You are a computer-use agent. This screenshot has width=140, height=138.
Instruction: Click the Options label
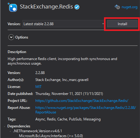point(22,37)
